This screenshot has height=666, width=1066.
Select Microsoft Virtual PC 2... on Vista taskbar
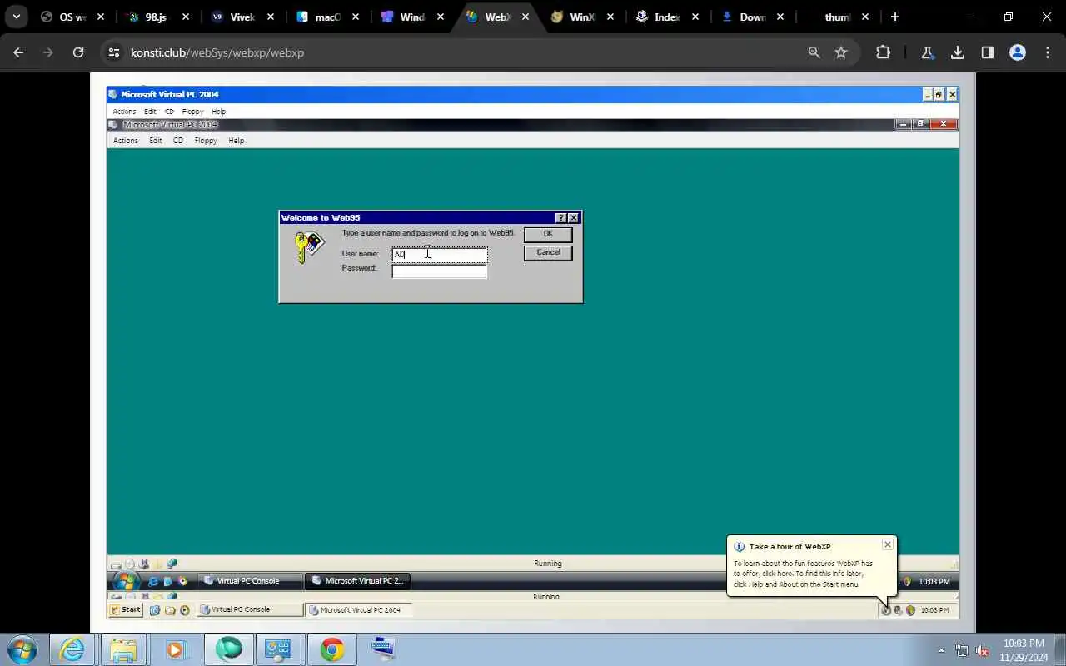click(358, 581)
